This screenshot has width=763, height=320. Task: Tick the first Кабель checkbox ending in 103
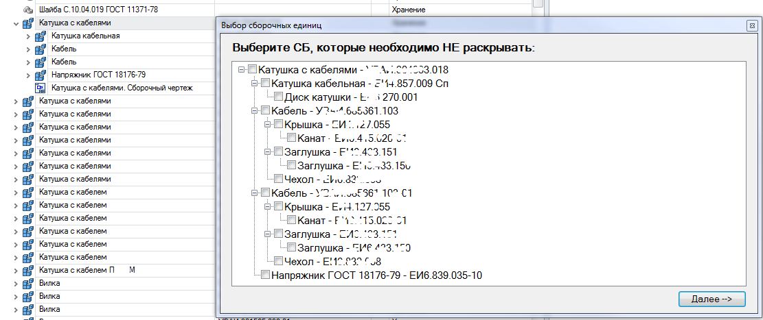(x=265, y=111)
